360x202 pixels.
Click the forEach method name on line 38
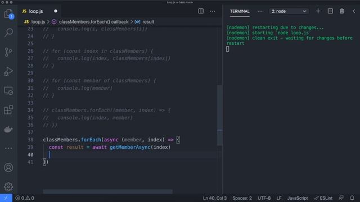point(91,140)
